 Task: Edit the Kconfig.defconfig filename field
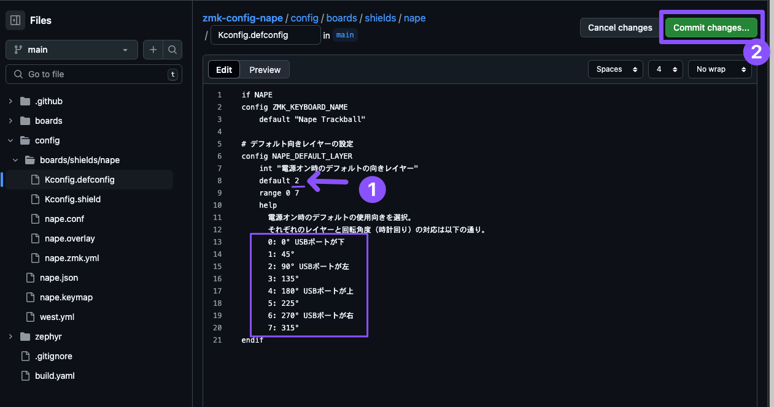[x=265, y=35]
